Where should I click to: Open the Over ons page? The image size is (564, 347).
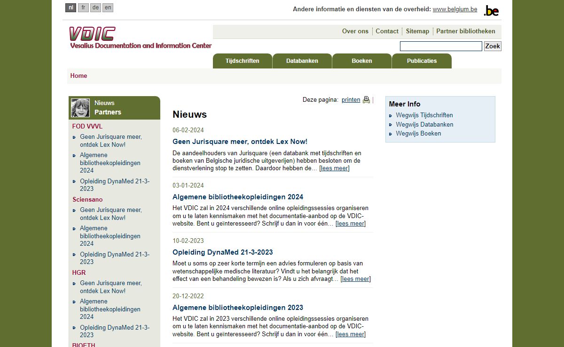click(355, 31)
